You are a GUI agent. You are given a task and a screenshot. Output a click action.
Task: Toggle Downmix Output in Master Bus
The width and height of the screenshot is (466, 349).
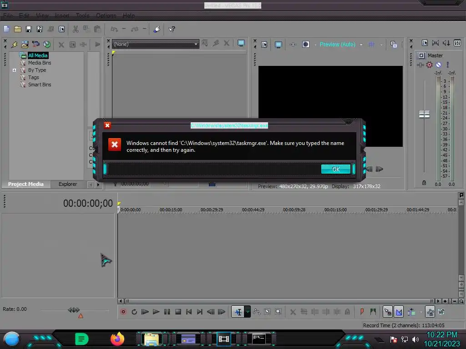click(x=436, y=43)
